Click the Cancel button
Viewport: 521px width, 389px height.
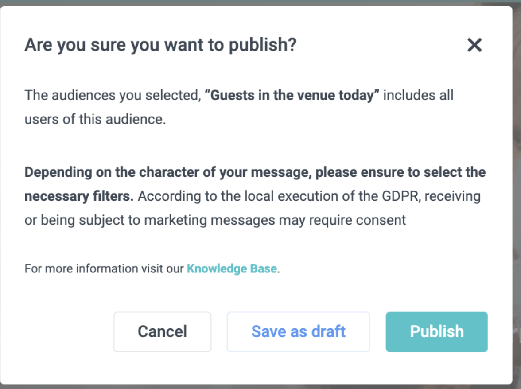point(162,331)
